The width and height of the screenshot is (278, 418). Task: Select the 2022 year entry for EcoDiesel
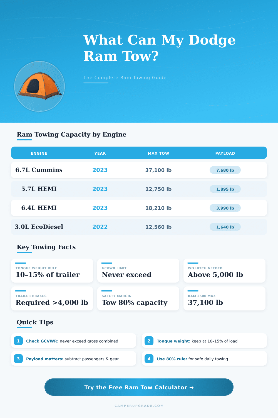[x=100, y=227]
